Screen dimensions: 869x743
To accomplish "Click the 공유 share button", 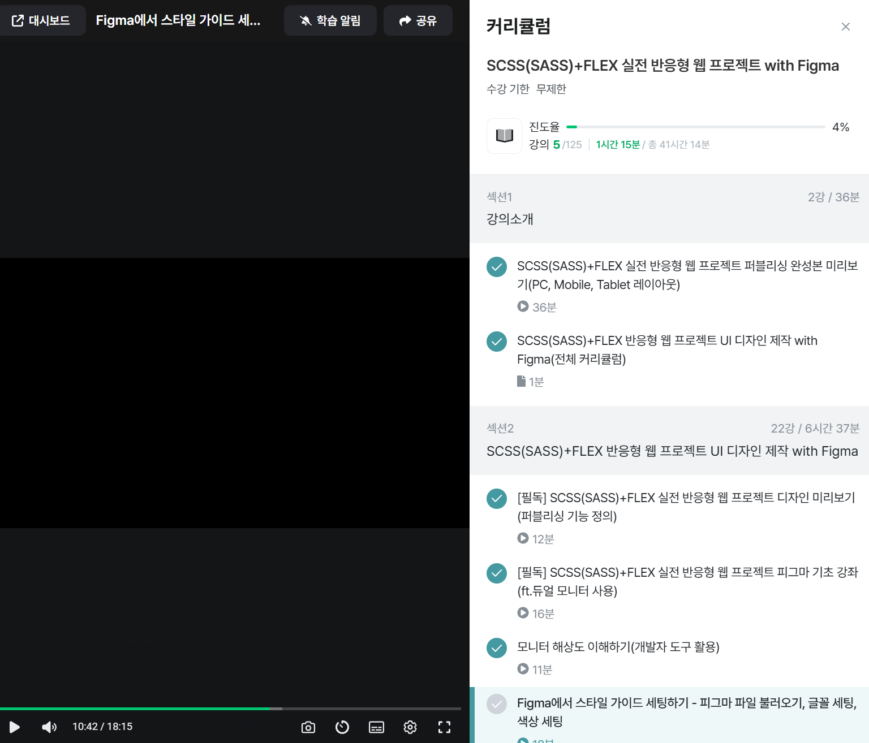I will pyautogui.click(x=418, y=20).
